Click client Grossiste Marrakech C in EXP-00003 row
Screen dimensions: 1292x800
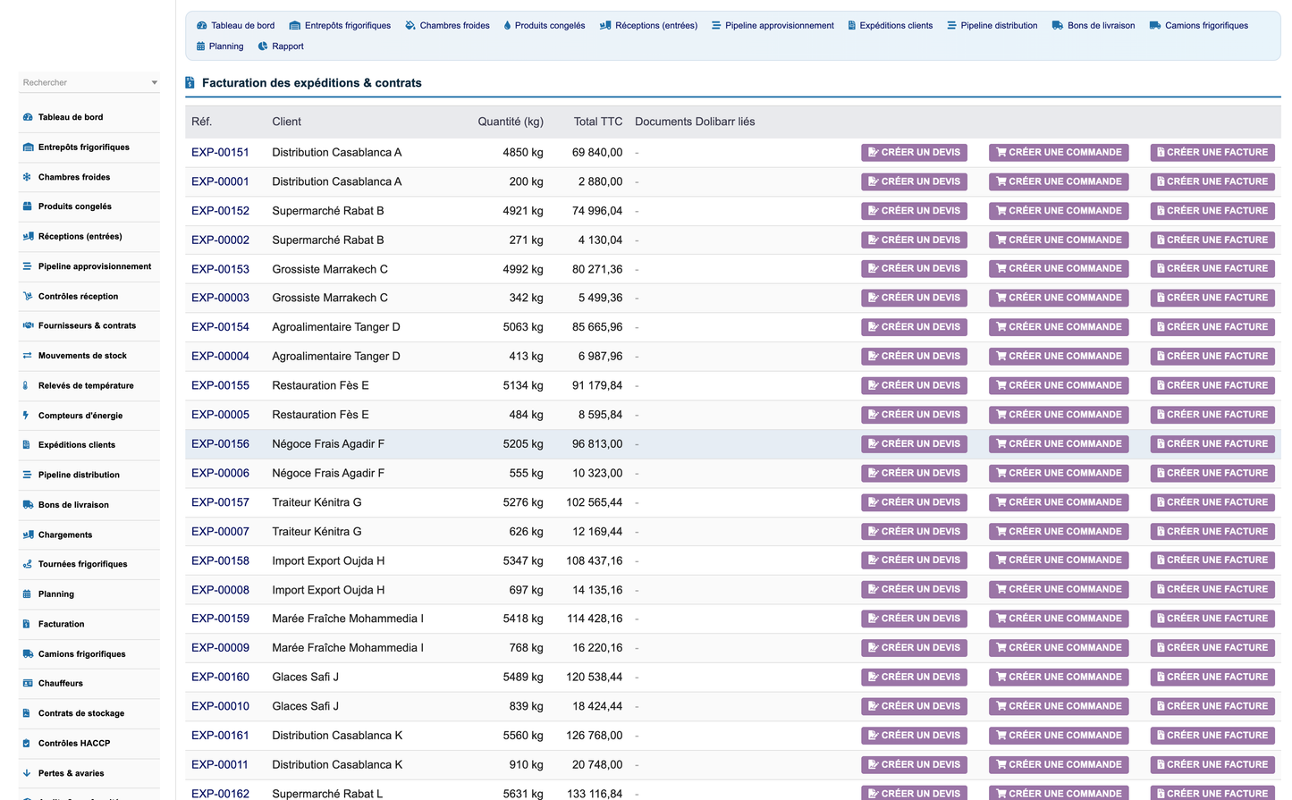[330, 298]
